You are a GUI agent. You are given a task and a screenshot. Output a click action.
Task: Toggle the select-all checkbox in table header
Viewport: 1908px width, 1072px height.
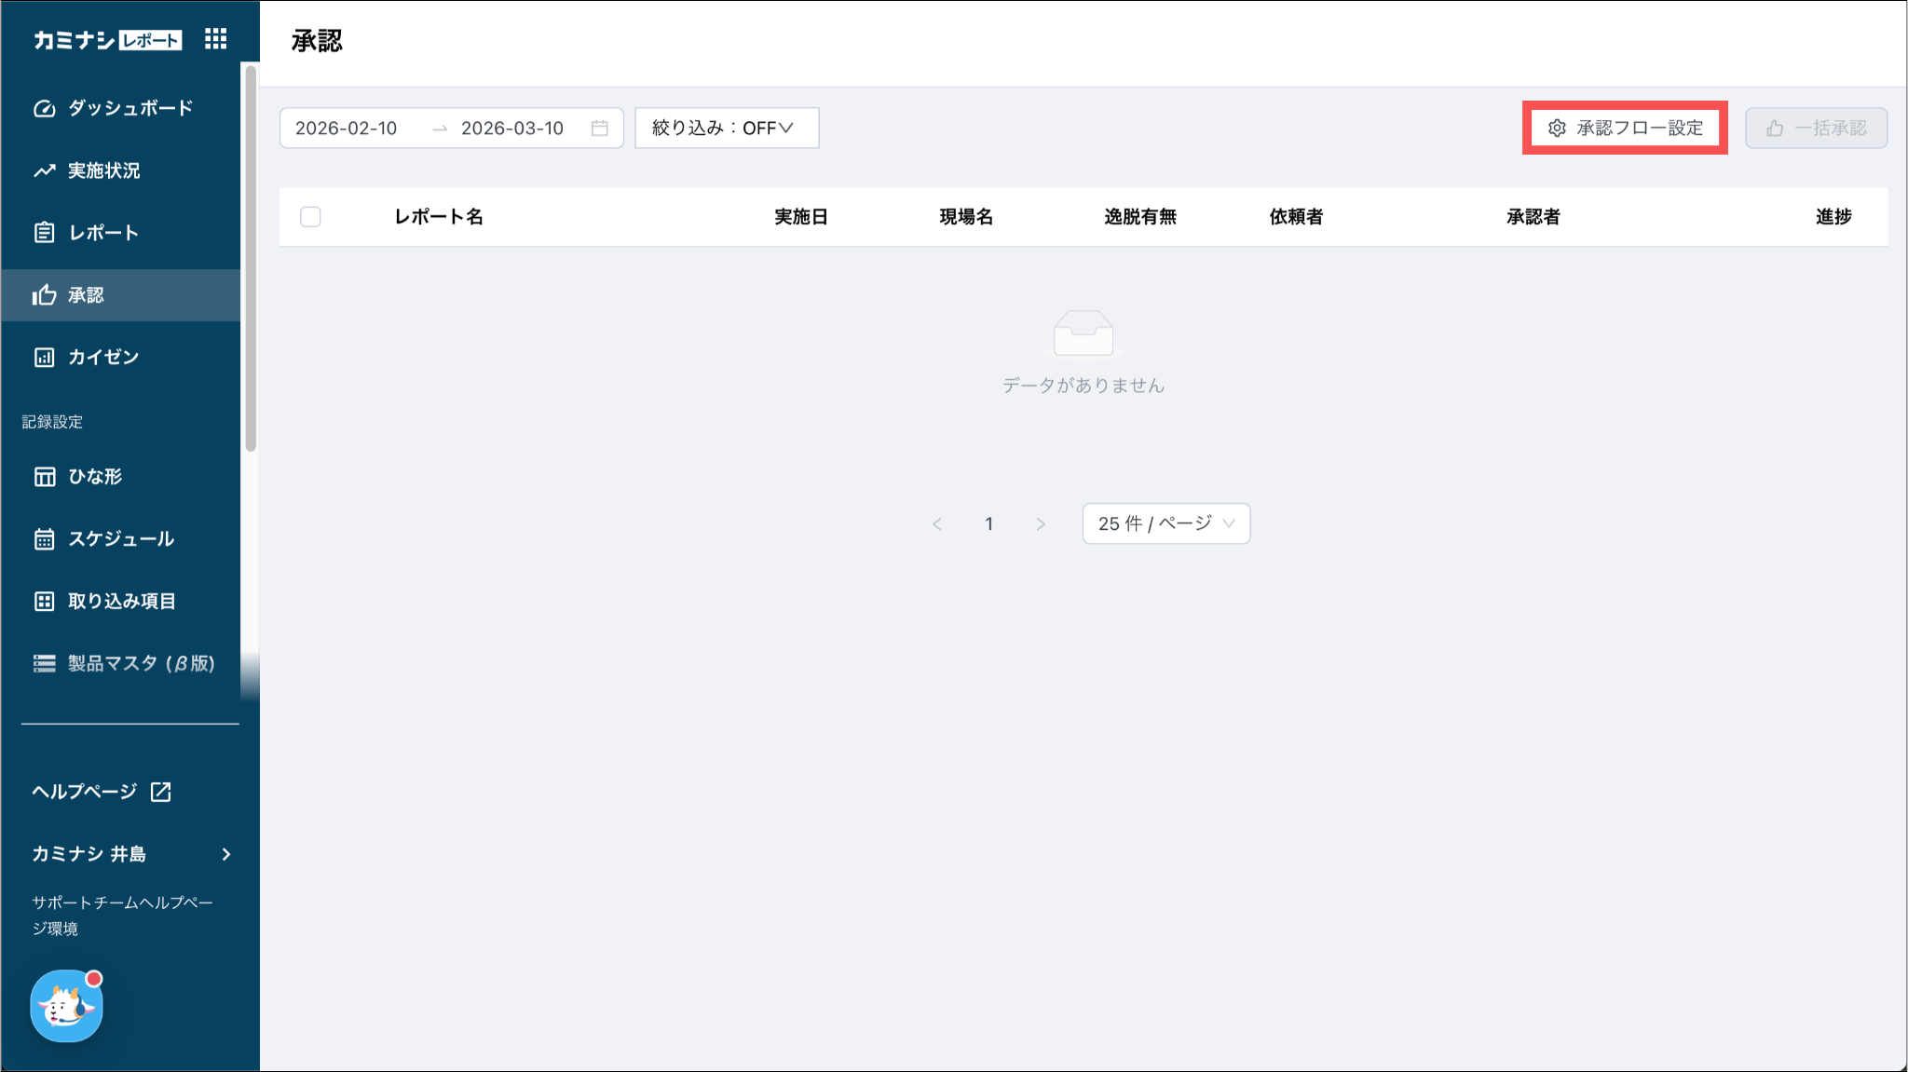click(x=310, y=217)
